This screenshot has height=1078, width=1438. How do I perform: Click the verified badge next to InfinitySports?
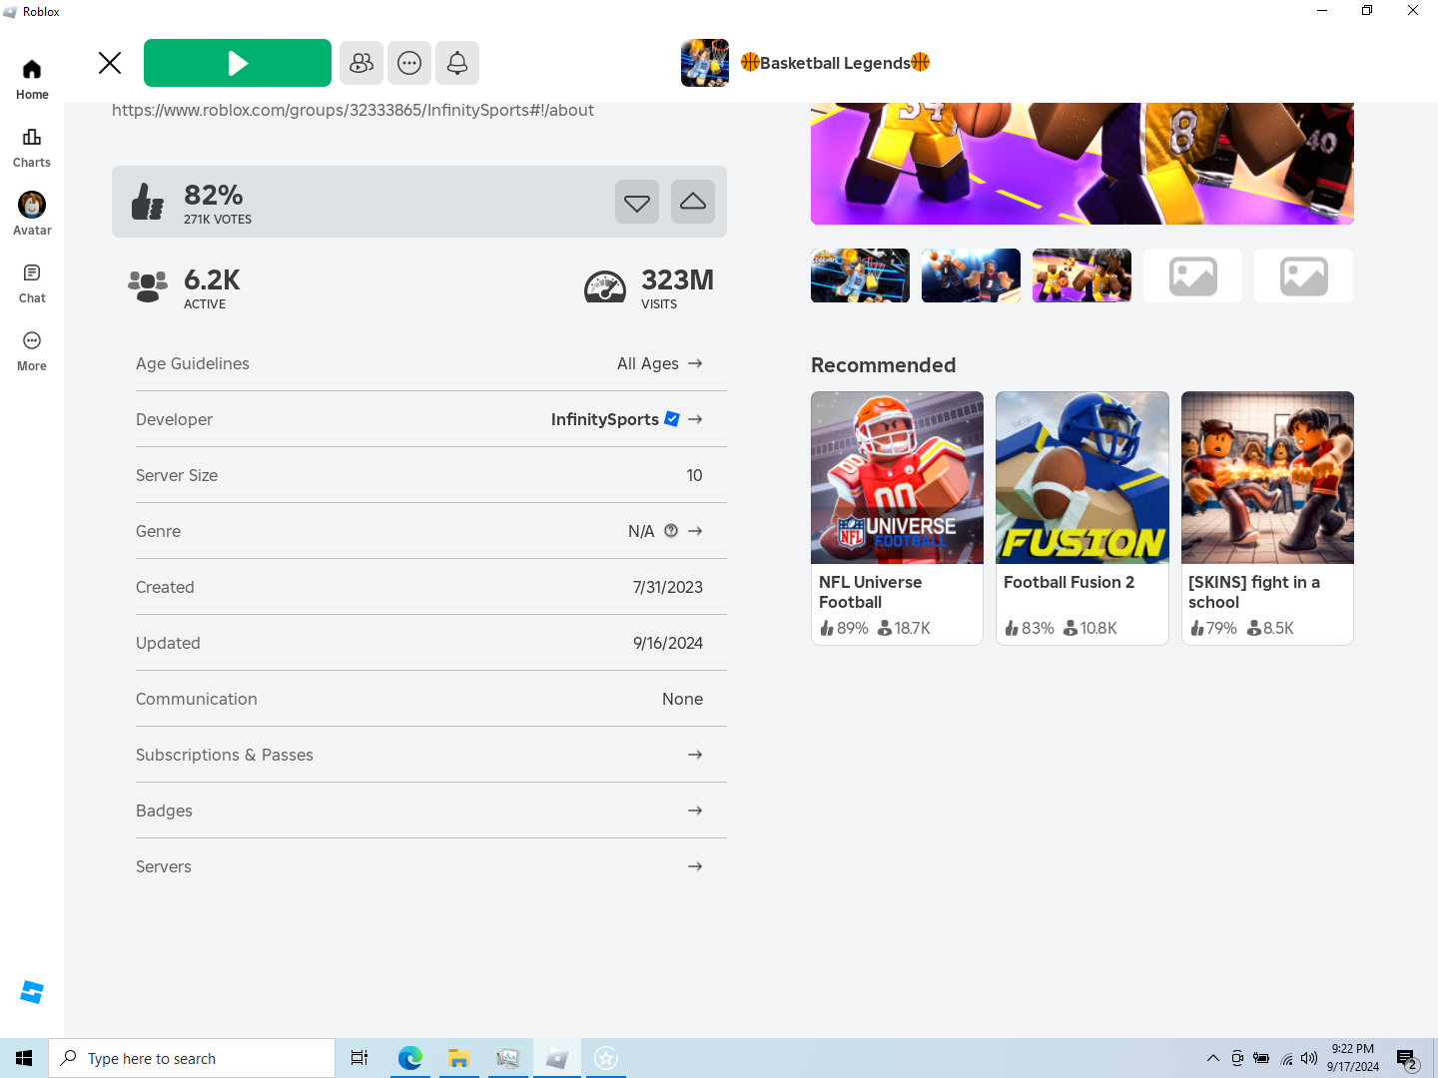(672, 419)
